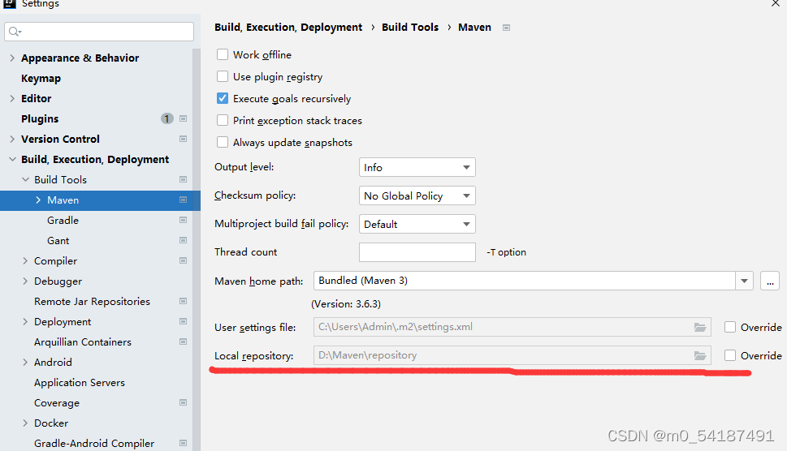
Task: Open Gradle-Android Compiler settings
Action: click(94, 443)
